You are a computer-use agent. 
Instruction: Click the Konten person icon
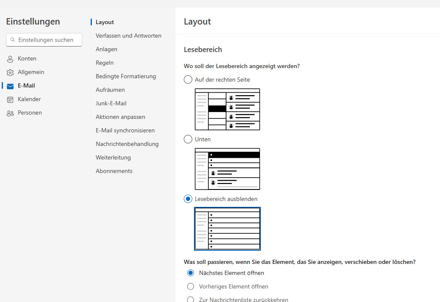(x=10, y=59)
